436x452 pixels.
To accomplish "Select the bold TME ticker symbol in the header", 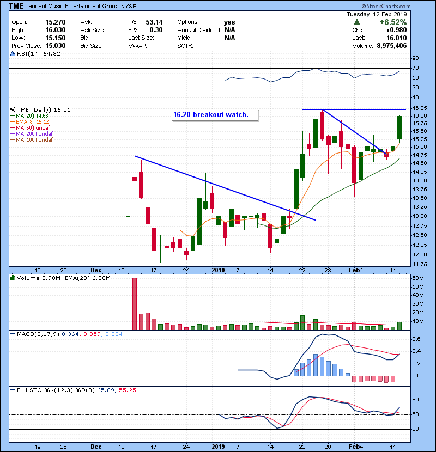I will (x=16, y=6).
